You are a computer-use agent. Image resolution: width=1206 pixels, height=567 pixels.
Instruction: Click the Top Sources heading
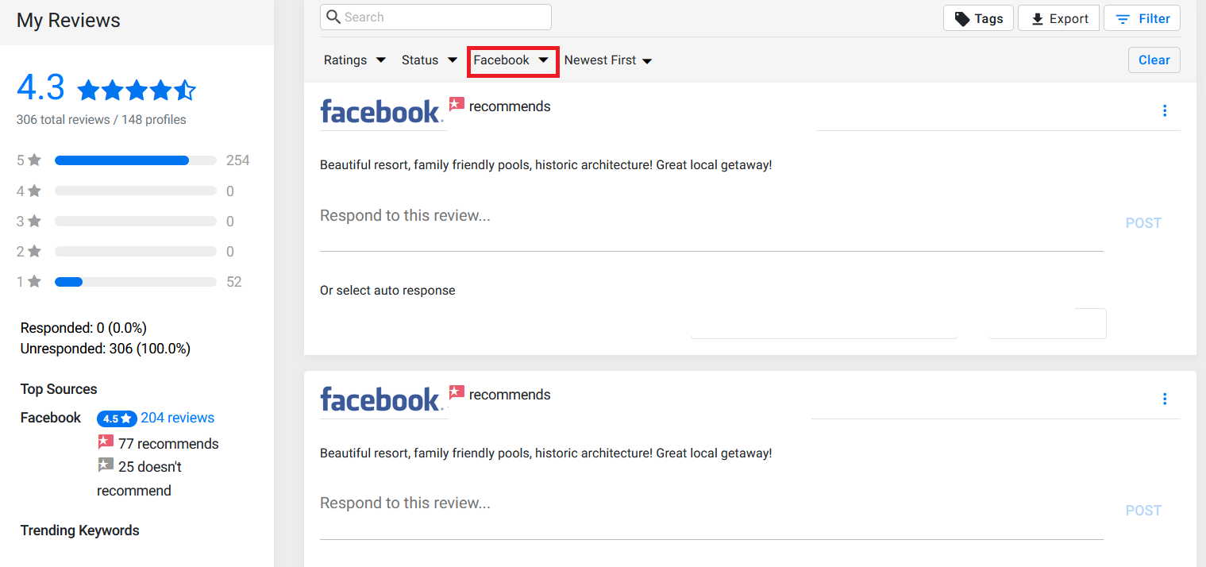pos(59,389)
